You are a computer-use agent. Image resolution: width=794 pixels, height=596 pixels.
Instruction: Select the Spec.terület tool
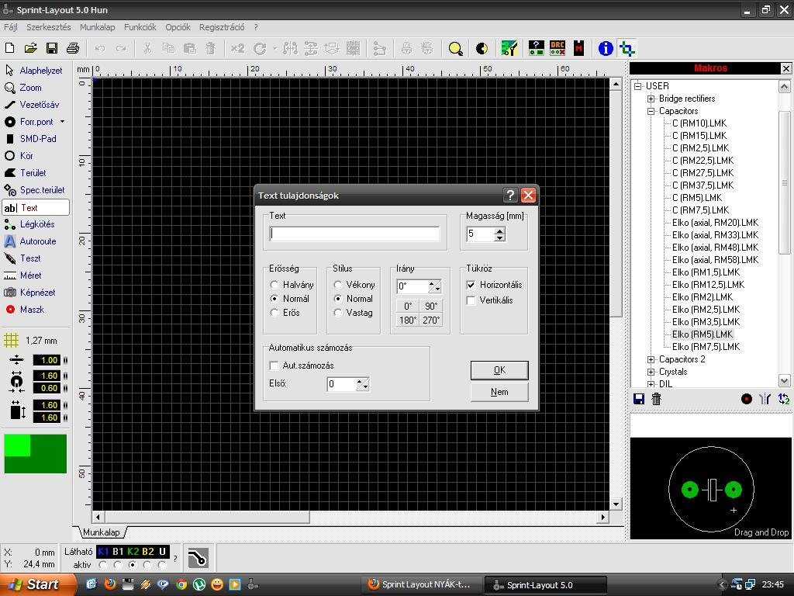pos(35,190)
